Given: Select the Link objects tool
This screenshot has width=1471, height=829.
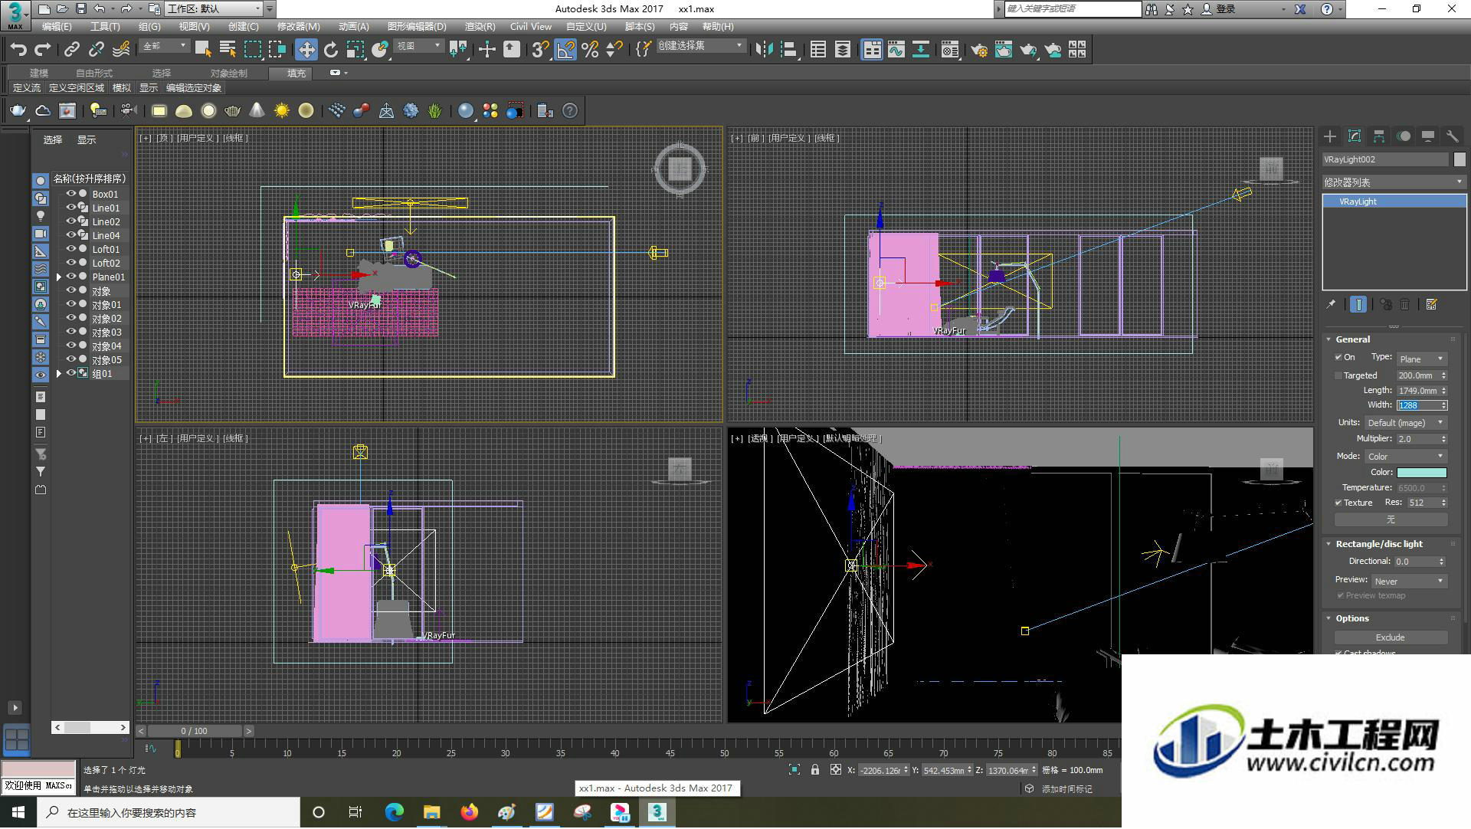Looking at the screenshot, I should (x=71, y=50).
